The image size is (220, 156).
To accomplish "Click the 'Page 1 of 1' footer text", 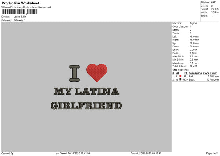I will 212,153.
